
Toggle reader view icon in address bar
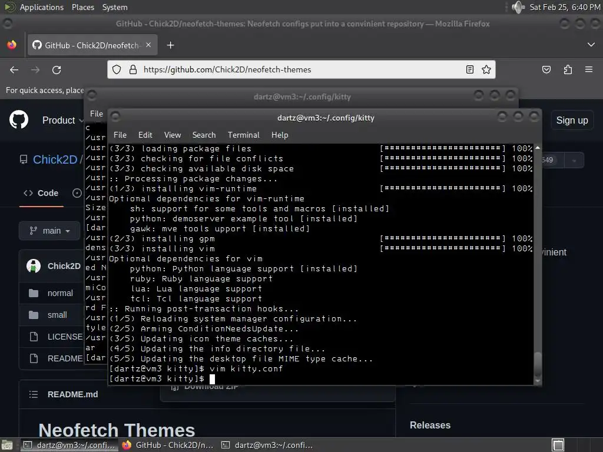click(469, 69)
